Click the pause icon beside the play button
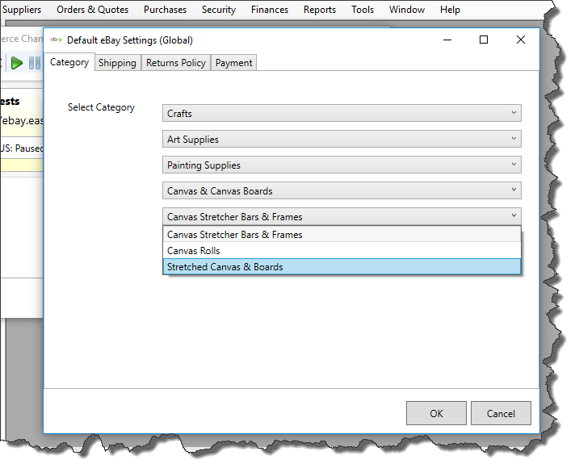This screenshot has height=472, width=579. [x=34, y=63]
